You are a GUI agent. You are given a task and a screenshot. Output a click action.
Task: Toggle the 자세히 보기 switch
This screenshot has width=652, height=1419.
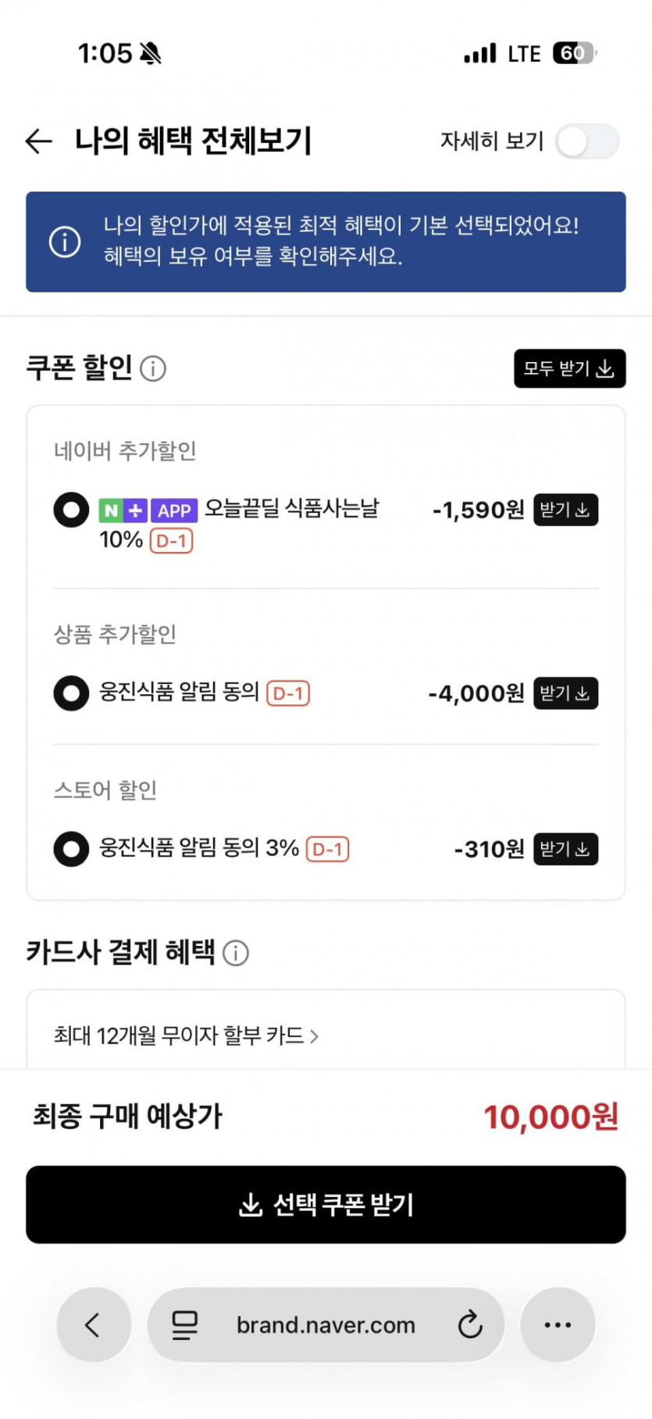(587, 142)
